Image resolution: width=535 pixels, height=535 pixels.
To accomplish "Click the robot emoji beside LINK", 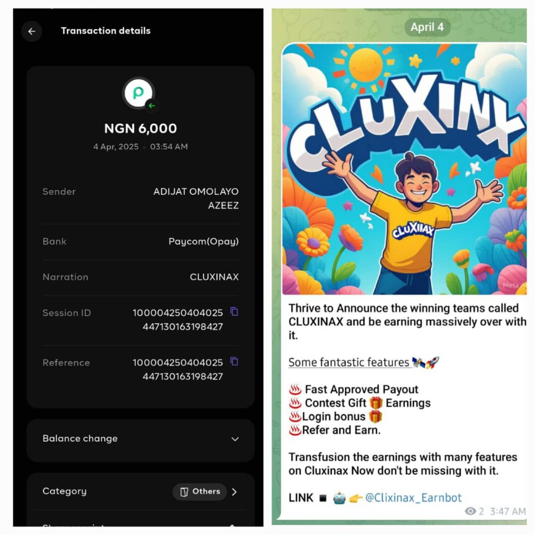I will (339, 498).
